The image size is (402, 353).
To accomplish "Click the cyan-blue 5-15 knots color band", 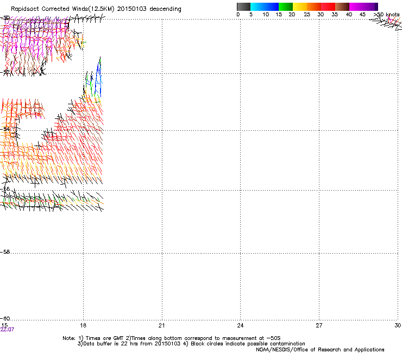I will coord(265,7).
